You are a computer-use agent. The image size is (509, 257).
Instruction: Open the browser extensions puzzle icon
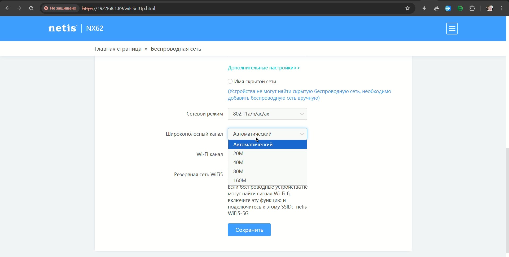[472, 8]
